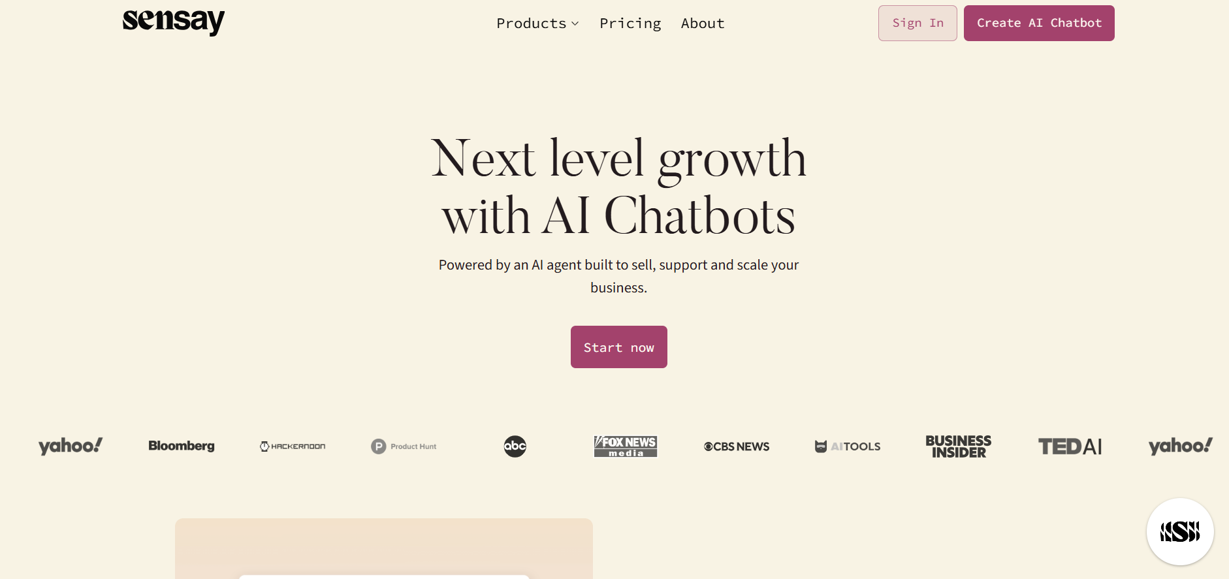Click the CBS News logo
The image size is (1229, 579).
pyautogui.click(x=737, y=446)
